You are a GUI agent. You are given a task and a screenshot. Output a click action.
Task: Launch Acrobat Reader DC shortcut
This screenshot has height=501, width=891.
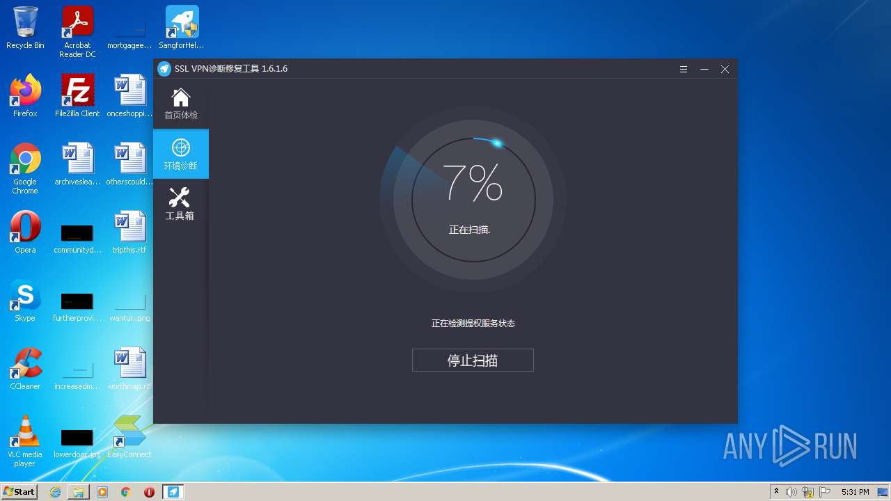click(77, 32)
